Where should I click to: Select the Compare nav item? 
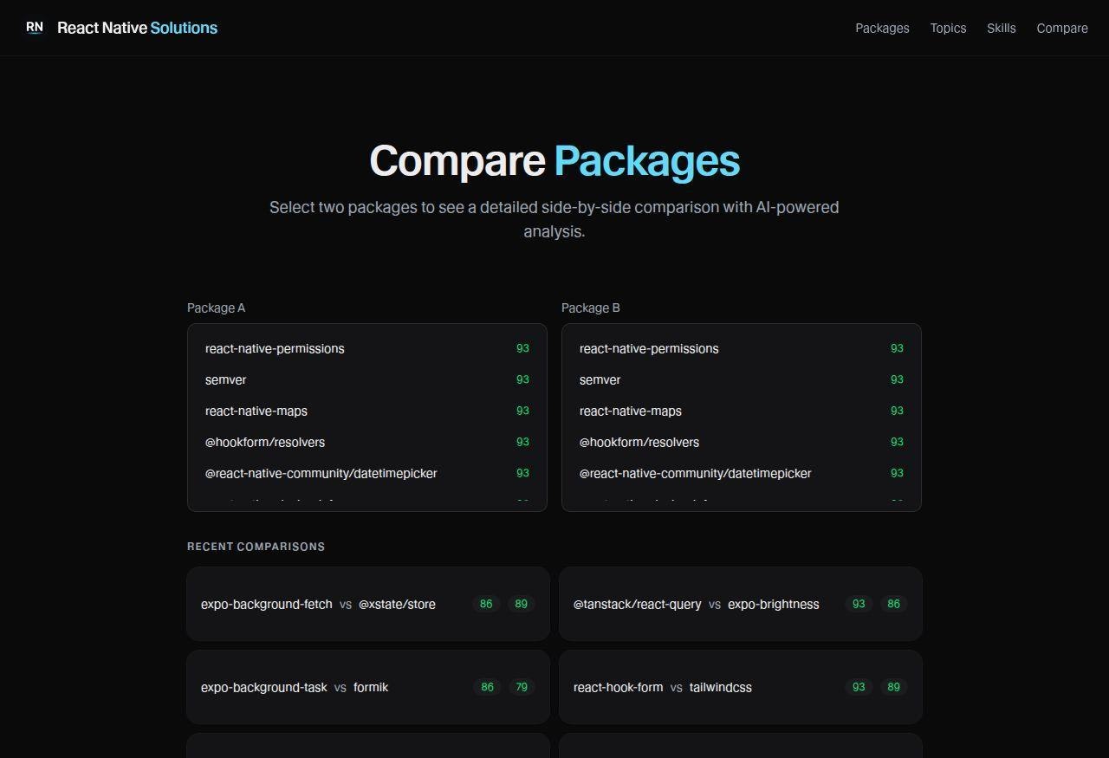point(1062,28)
